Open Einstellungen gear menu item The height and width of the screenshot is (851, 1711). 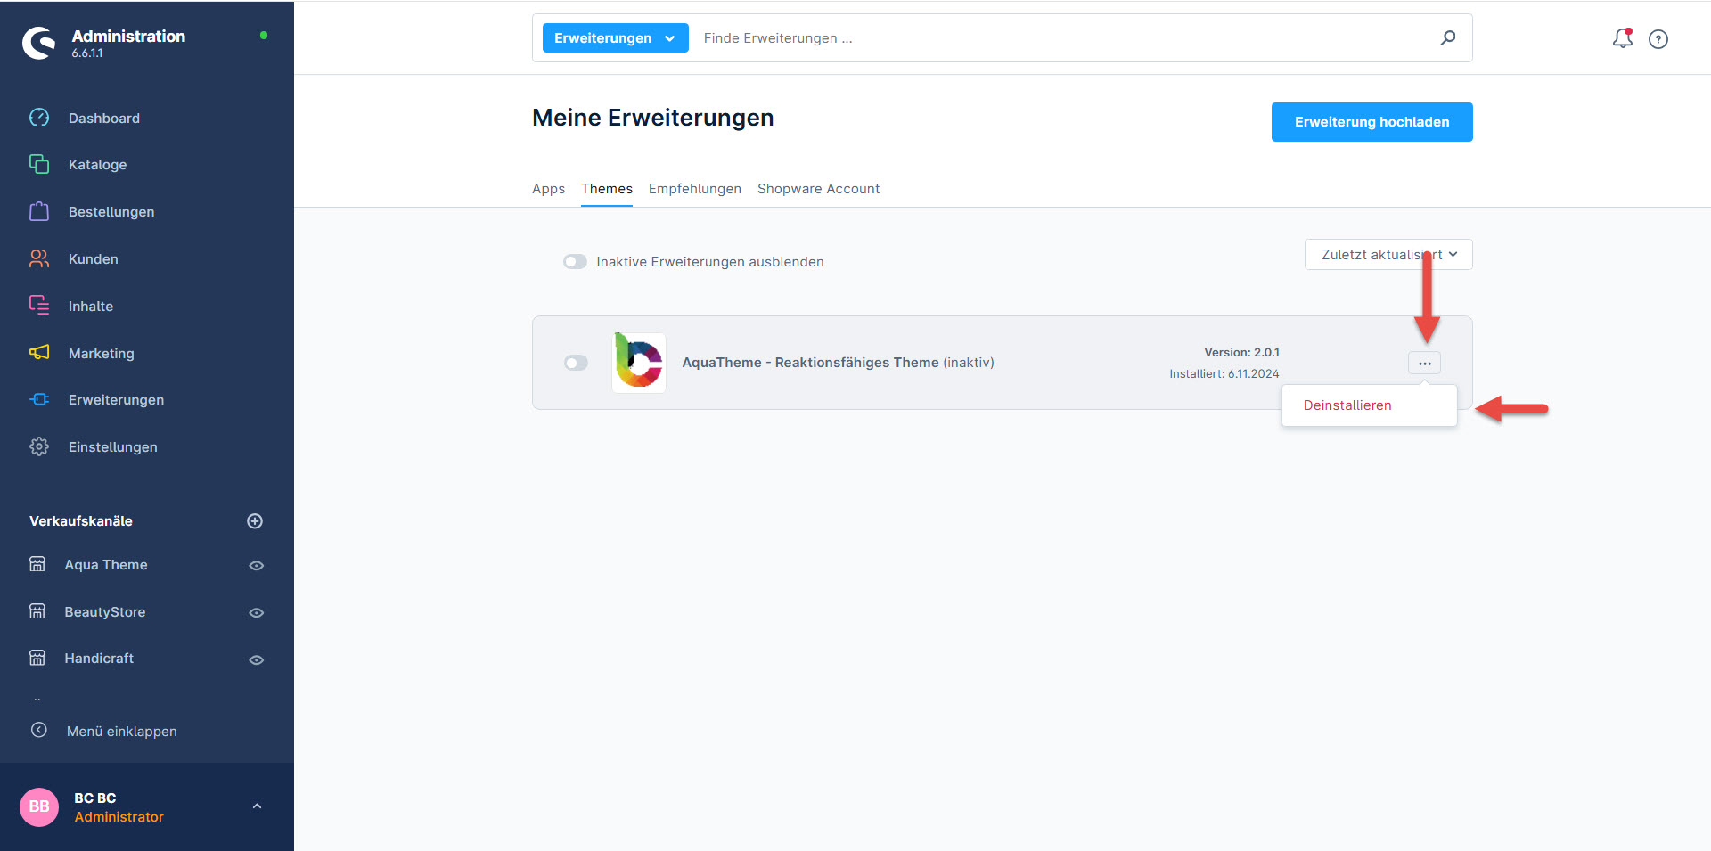(x=112, y=447)
